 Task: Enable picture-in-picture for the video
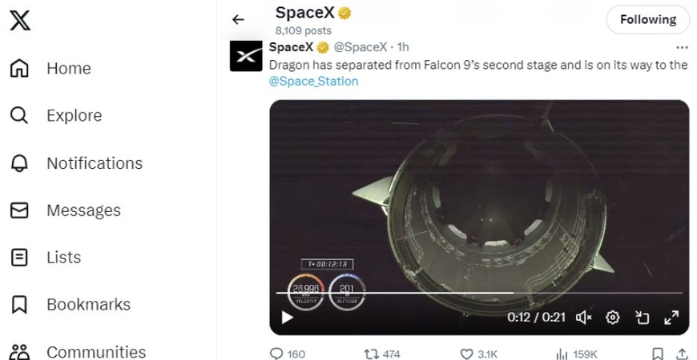642,318
